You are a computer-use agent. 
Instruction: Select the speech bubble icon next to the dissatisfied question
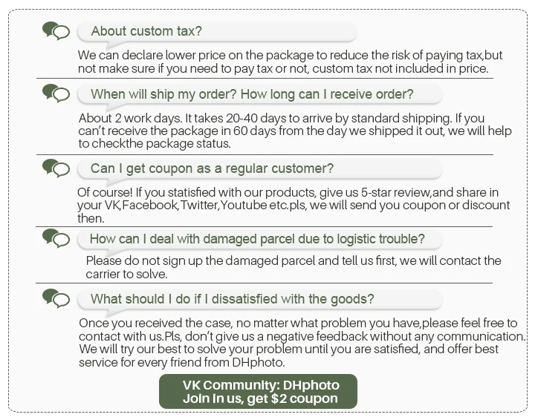(x=56, y=298)
